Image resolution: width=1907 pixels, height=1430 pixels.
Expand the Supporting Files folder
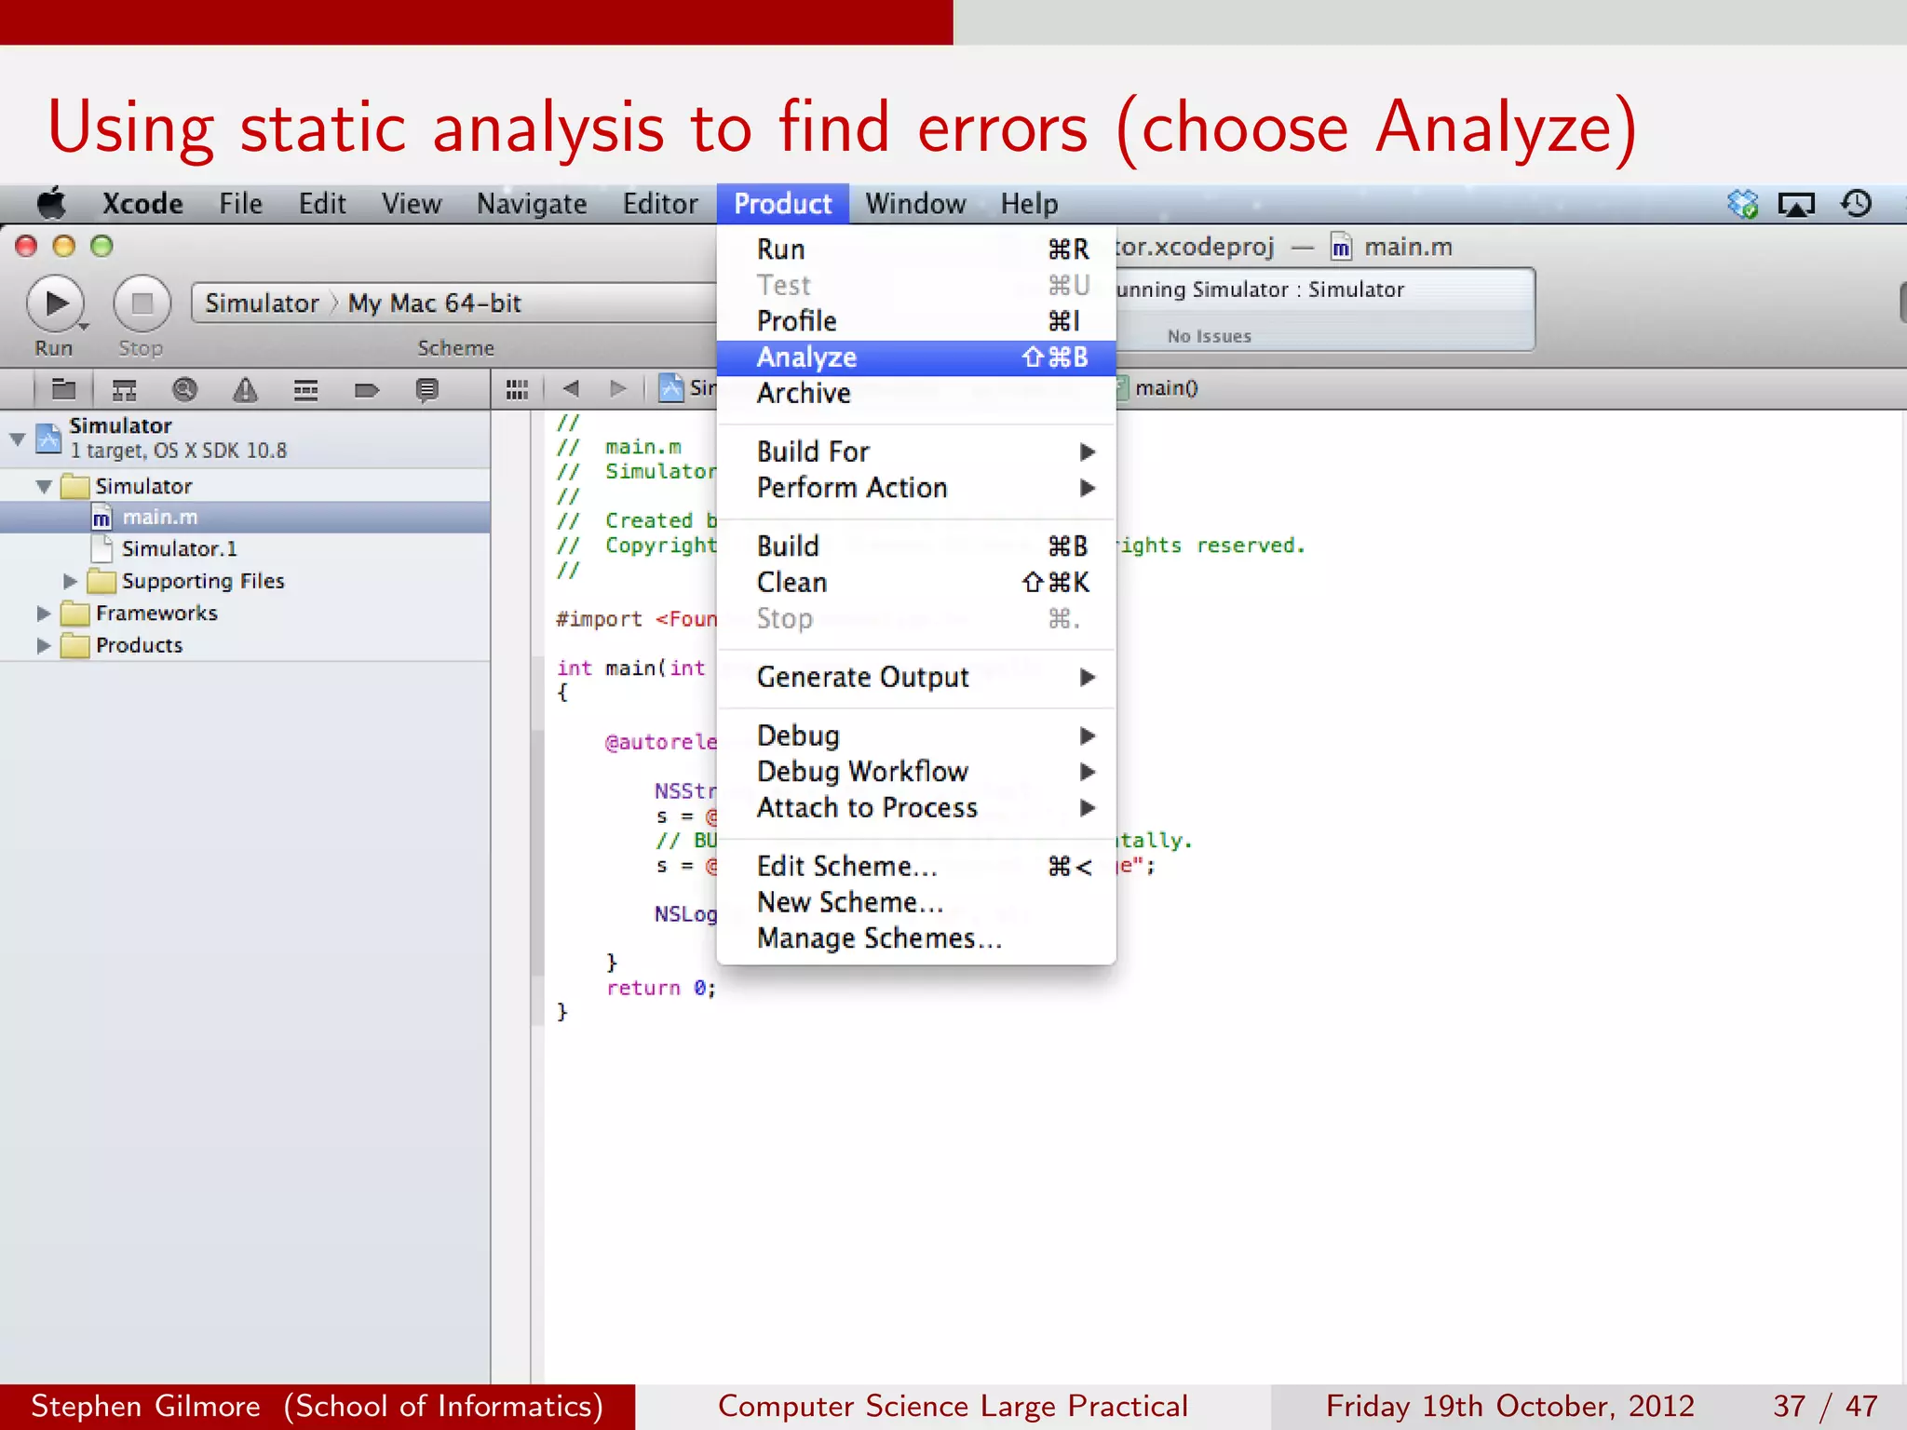pos(70,581)
